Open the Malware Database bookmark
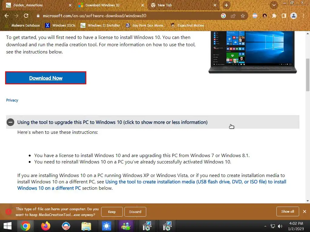 pos(22,25)
